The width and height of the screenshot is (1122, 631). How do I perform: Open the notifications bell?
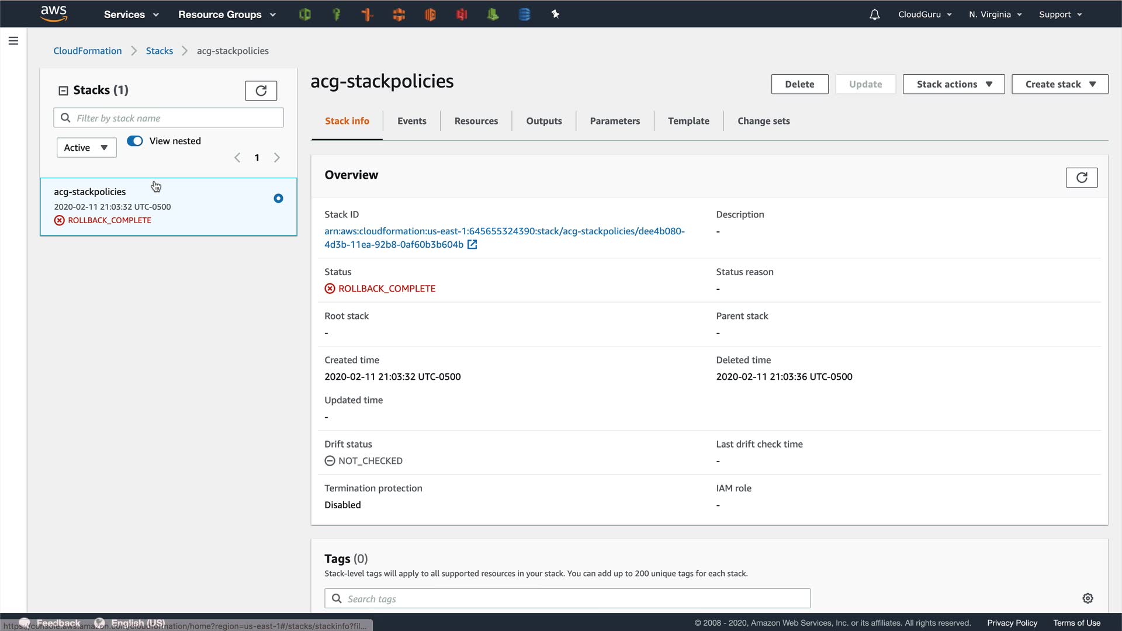coord(874,15)
